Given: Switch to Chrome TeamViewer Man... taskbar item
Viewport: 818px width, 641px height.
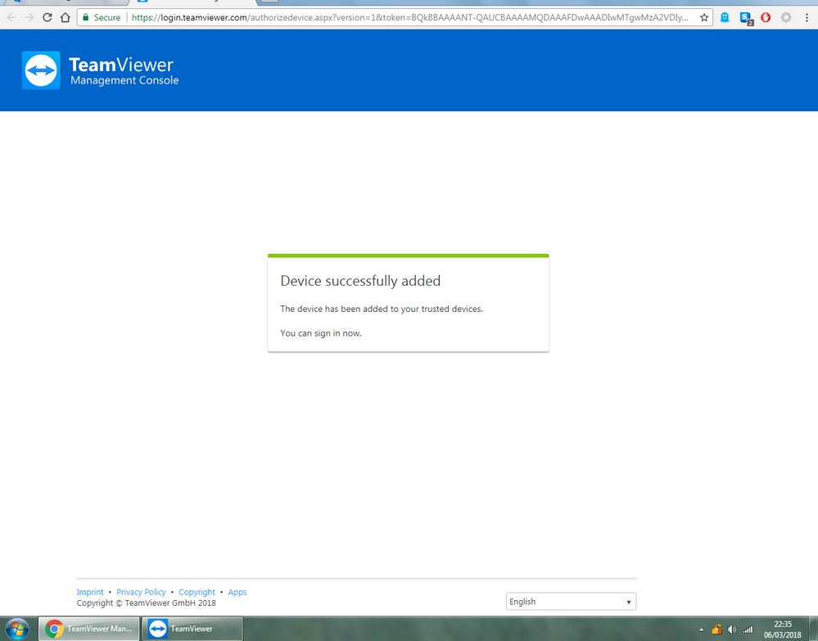Looking at the screenshot, I should (x=89, y=629).
